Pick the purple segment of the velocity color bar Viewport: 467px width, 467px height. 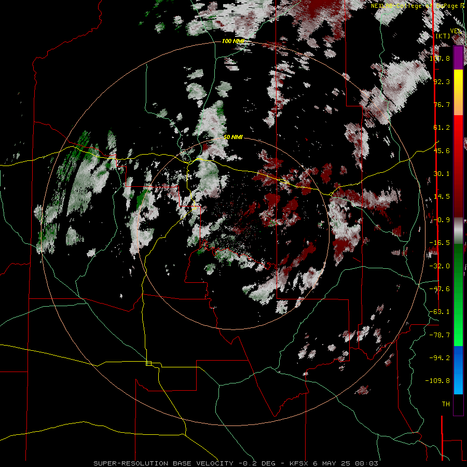tap(458, 58)
